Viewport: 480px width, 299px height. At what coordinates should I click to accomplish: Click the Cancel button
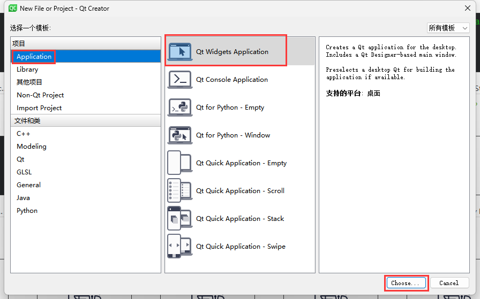coord(449,283)
